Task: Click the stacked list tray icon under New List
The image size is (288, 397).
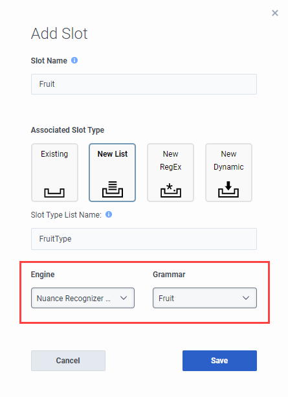Action: click(x=113, y=189)
